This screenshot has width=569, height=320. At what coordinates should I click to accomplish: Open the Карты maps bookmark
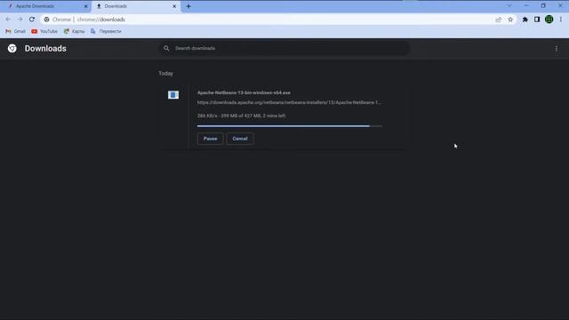click(x=74, y=32)
